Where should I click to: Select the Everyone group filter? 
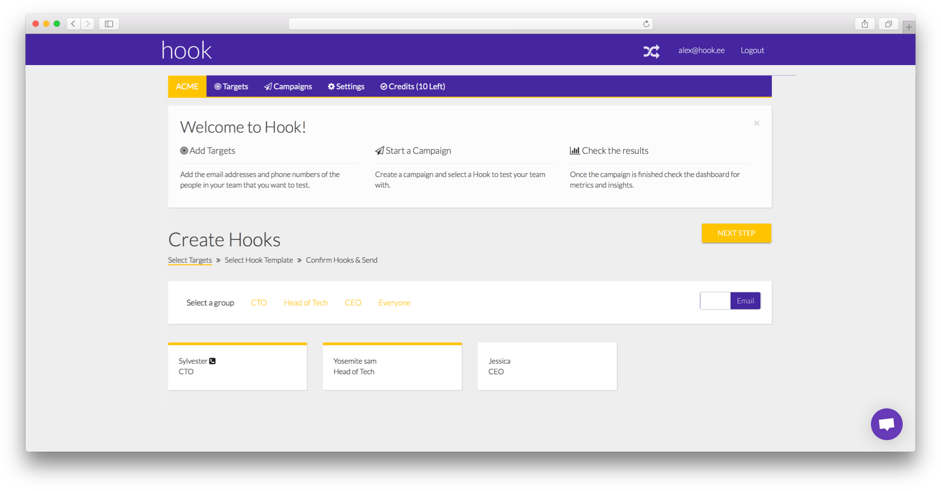point(394,302)
